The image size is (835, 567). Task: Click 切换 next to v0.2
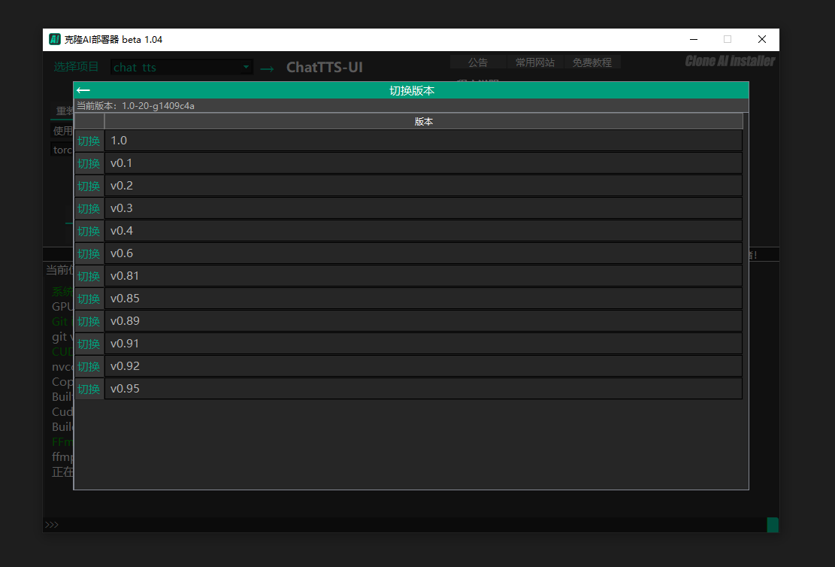89,186
